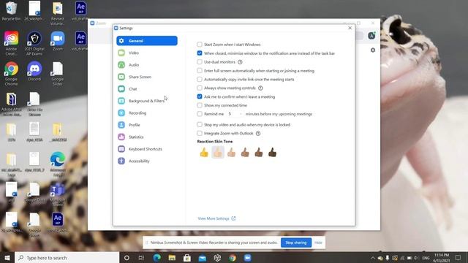Enable Stop my video and audio when locked

coord(200,125)
